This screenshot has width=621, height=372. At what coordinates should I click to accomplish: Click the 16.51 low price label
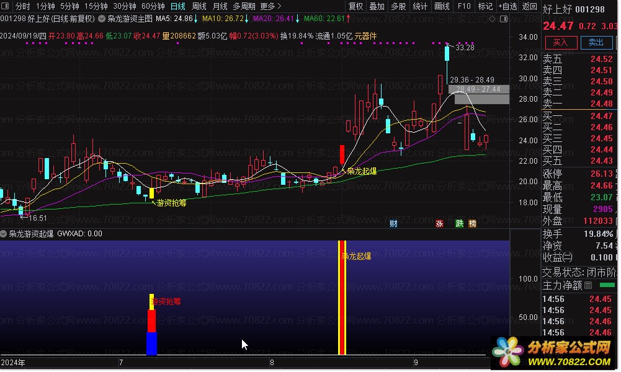38,218
